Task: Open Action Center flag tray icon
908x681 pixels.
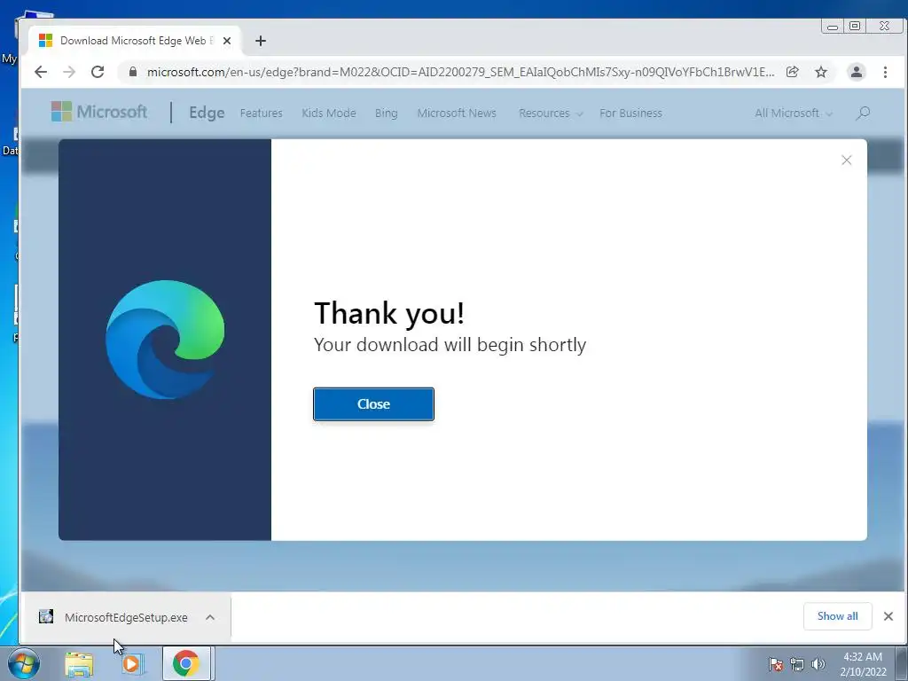Action: (x=776, y=664)
